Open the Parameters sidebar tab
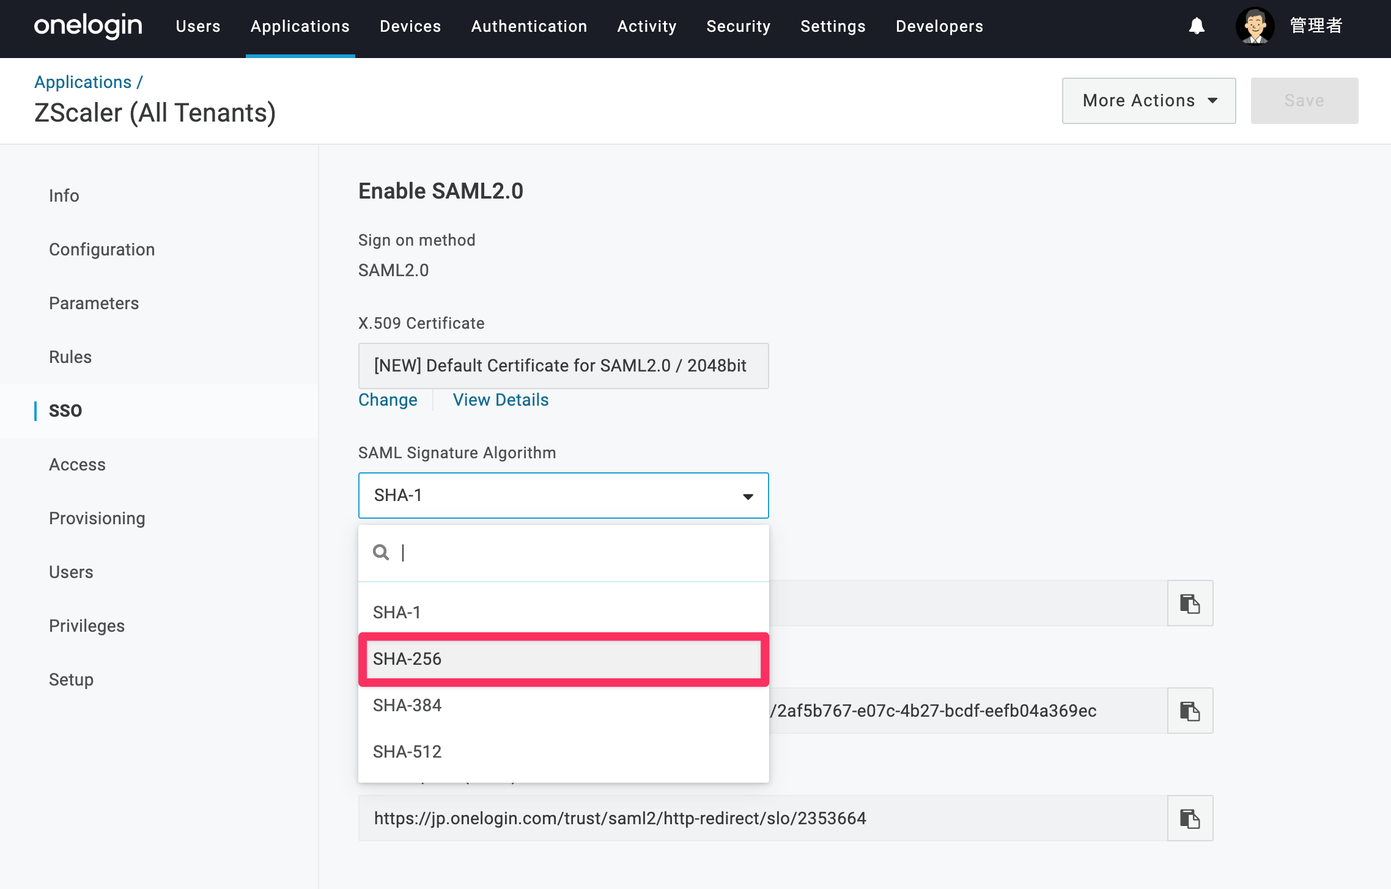Viewport: 1391px width, 889px height. click(x=94, y=303)
